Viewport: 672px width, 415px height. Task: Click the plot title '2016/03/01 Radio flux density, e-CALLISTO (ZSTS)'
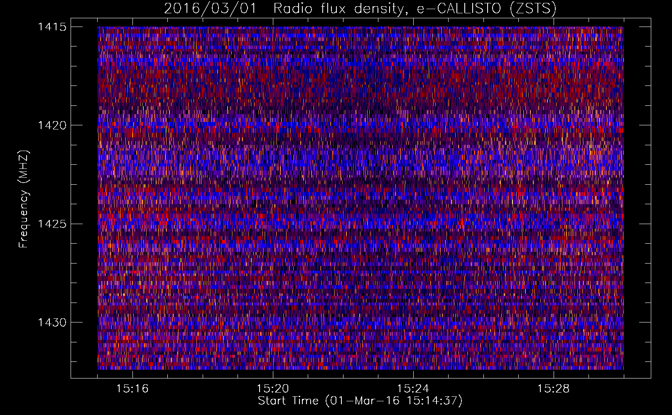pos(360,8)
